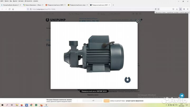
Task: Open the Справка menu
Action: [x=36, y=1]
